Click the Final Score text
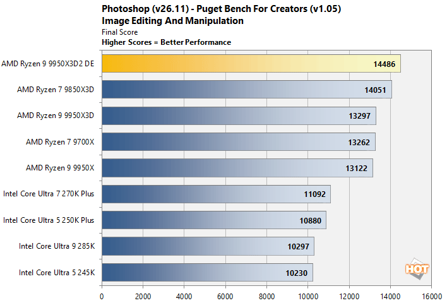Image resolution: width=447 pixels, height=303 pixels. pos(120,32)
